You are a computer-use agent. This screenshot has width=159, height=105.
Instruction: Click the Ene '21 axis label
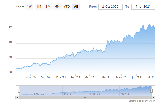click(61, 77)
